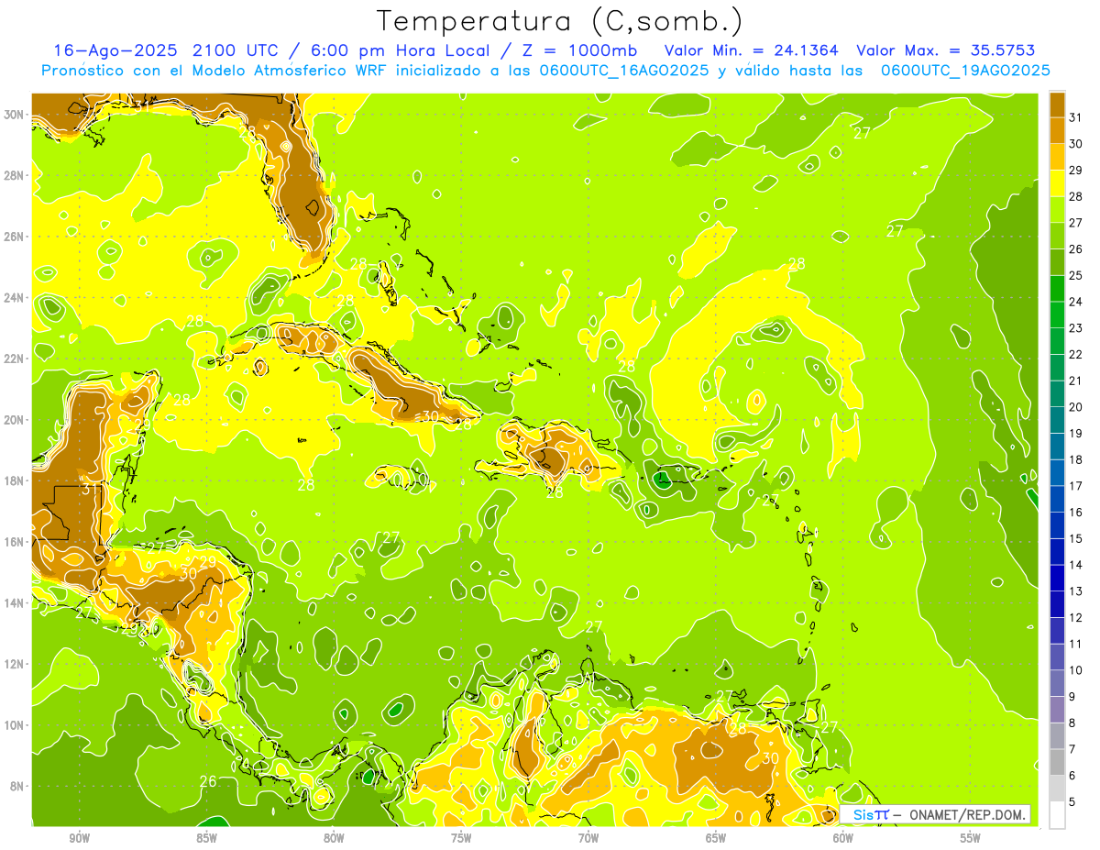Viewport: 1100px width, 850px height.
Task: Click the '65W' longitude axis label
Action: point(716,837)
